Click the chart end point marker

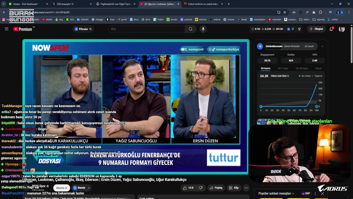[x=317, y=106]
